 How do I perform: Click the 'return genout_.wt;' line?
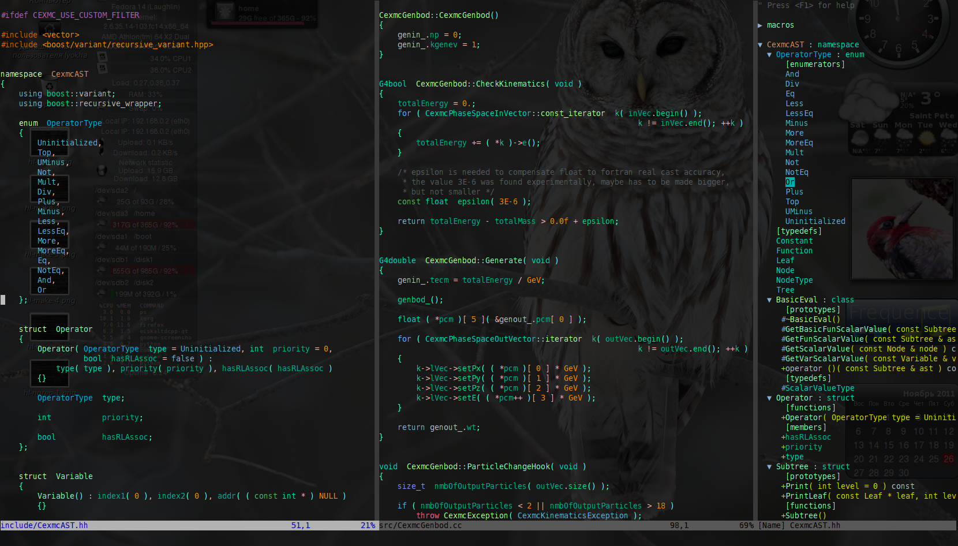point(439,427)
